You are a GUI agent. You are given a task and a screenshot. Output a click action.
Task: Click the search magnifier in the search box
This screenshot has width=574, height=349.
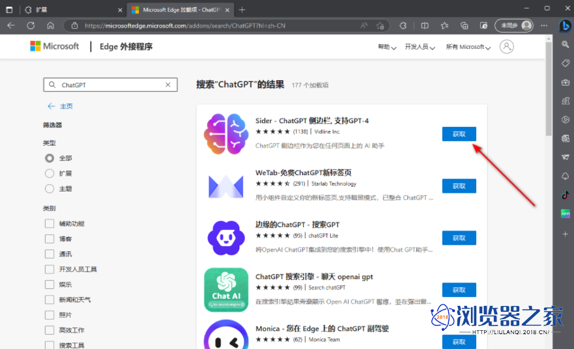[52, 85]
